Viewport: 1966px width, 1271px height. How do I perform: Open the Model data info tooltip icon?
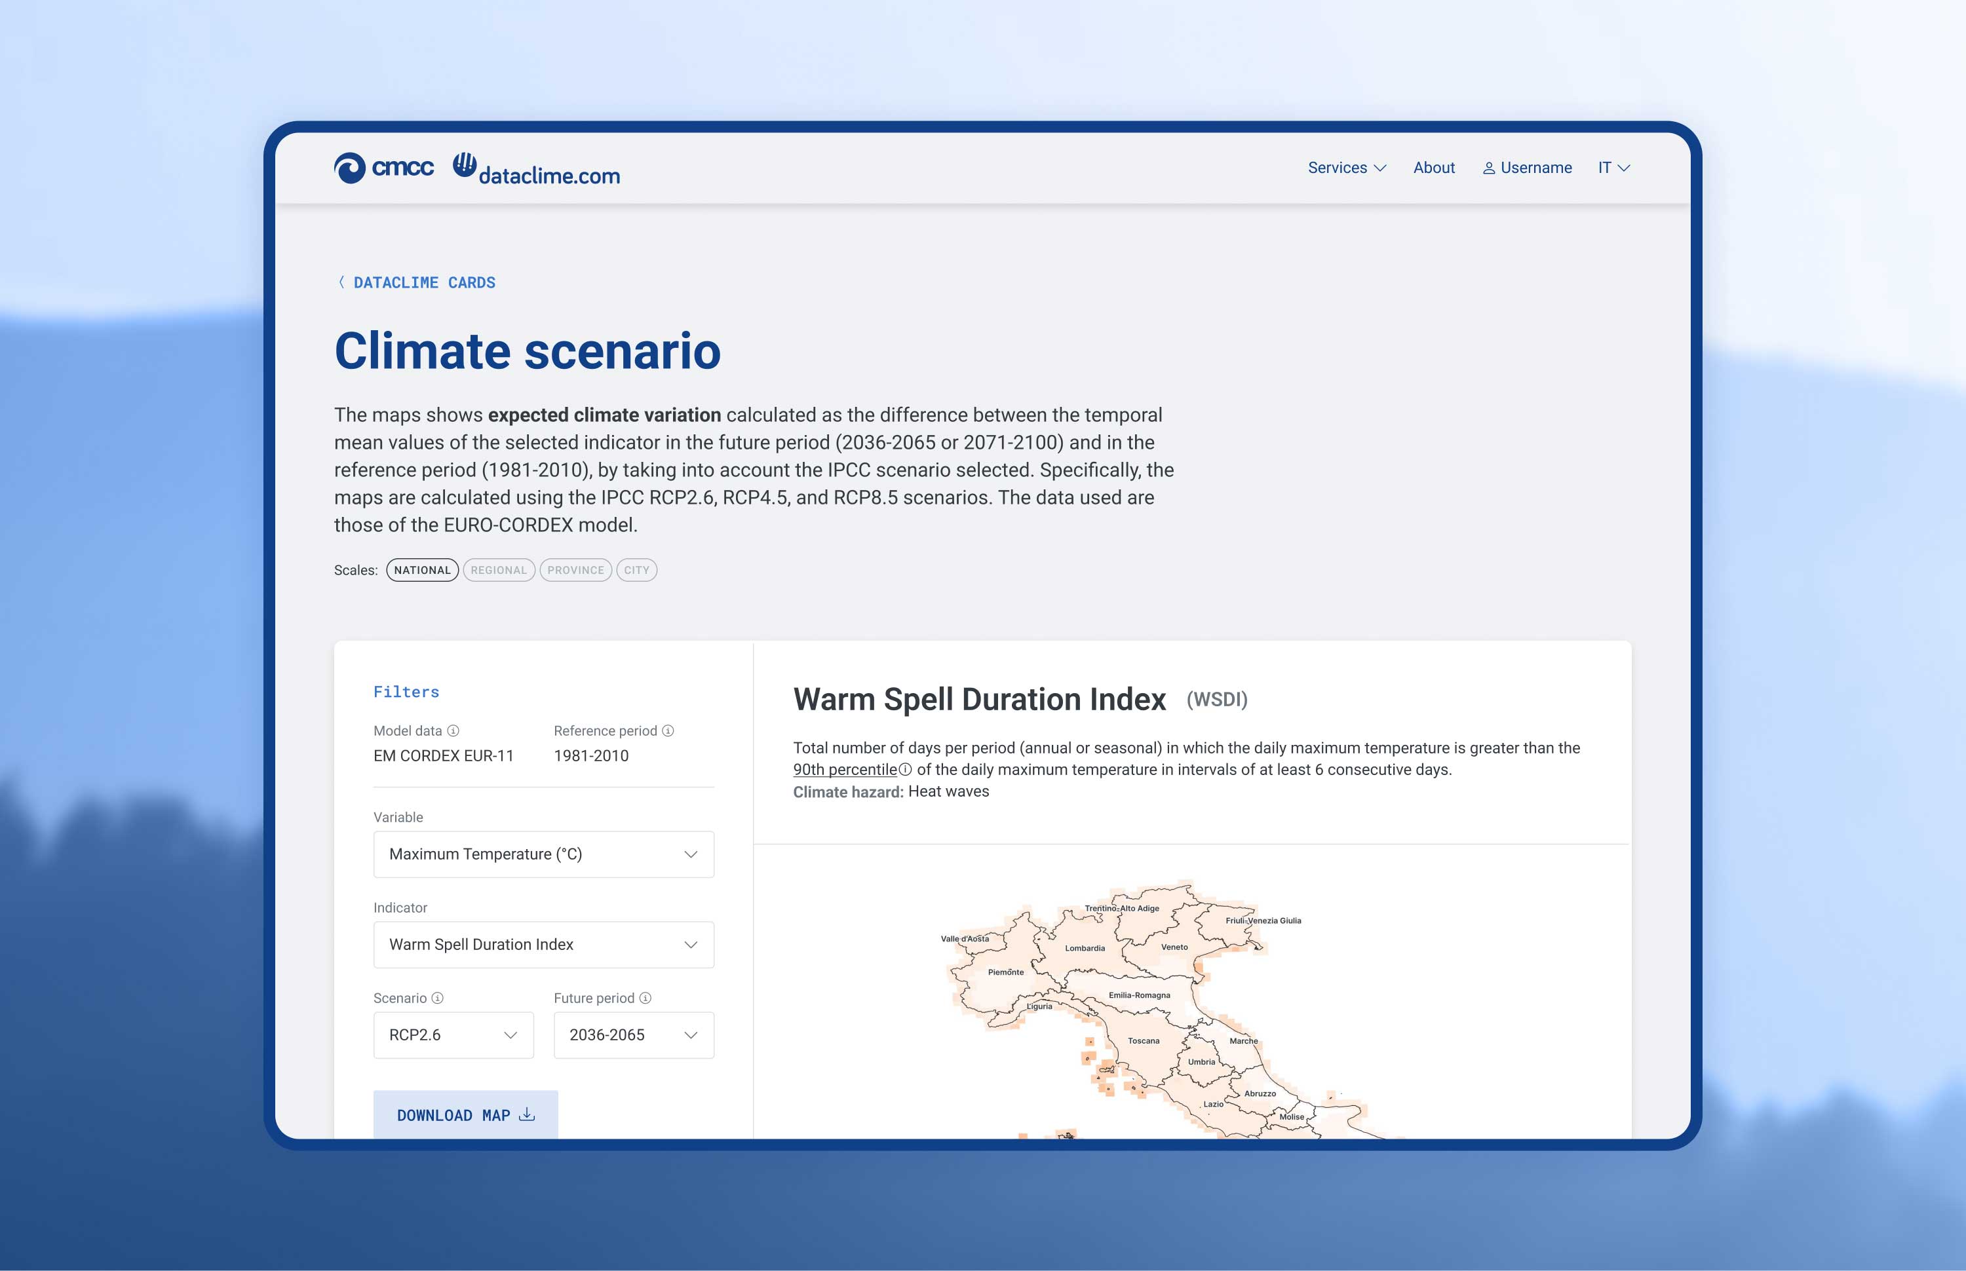(x=454, y=731)
